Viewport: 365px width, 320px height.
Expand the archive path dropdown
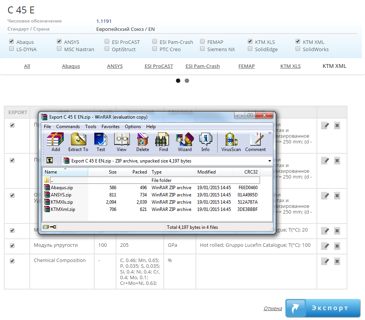tap(270, 161)
